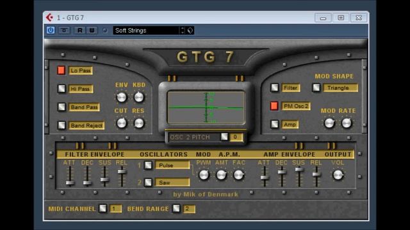Viewport: 410px width, 230px height.
Task: Click the Read automation R button
Action: click(79, 30)
